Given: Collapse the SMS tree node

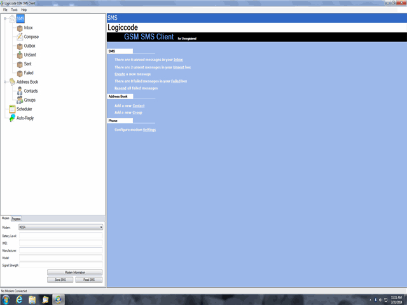Looking at the screenshot, I should tap(4, 19).
